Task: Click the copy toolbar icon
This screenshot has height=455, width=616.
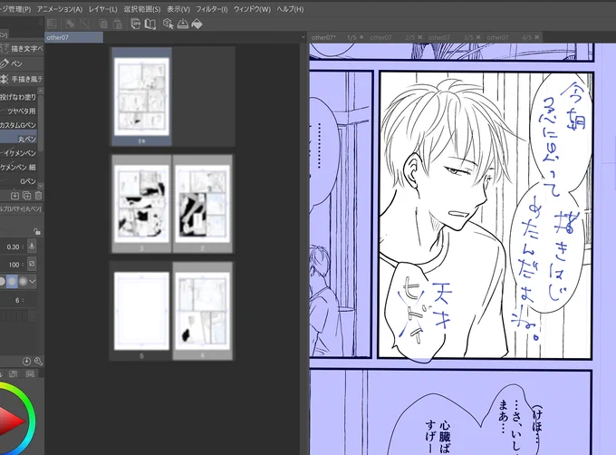Action: point(103,24)
